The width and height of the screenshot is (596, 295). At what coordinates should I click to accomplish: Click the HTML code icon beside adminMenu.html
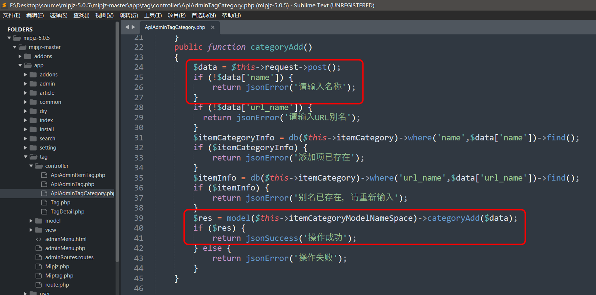[38, 239]
